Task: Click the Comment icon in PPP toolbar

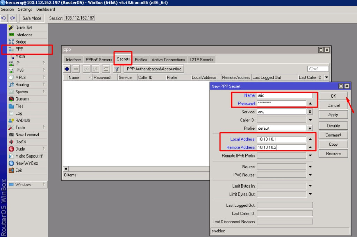Action: pyautogui.click(x=106, y=69)
